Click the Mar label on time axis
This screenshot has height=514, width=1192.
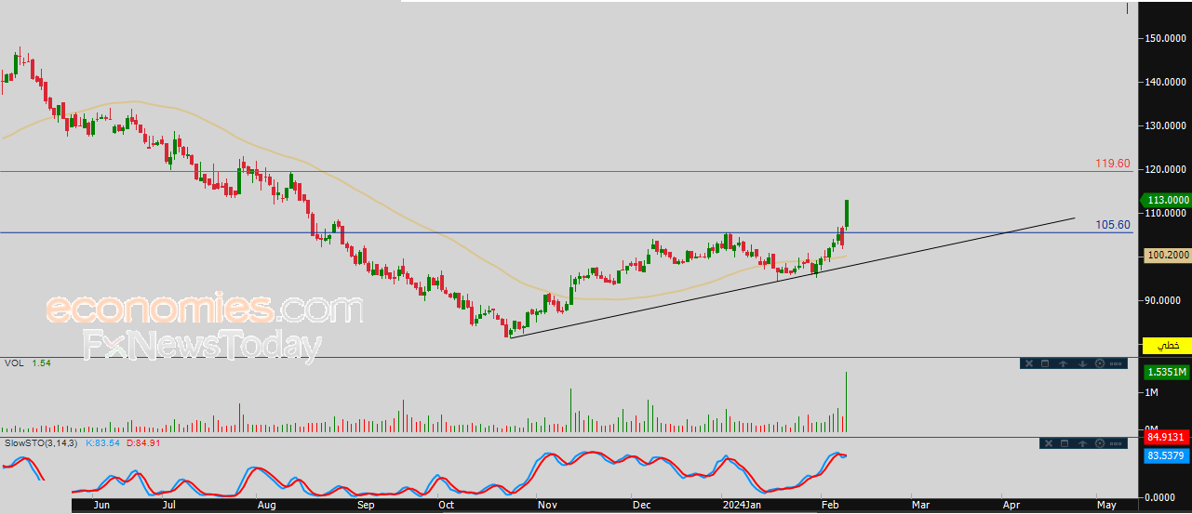(920, 506)
